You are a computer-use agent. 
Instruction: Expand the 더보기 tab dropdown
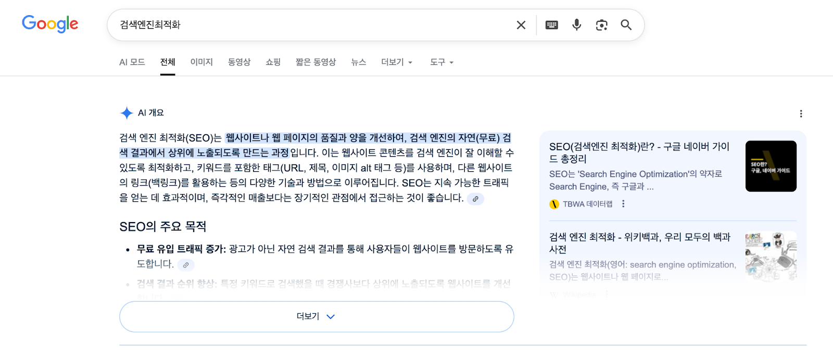(397, 62)
